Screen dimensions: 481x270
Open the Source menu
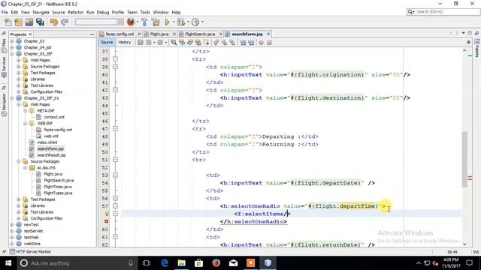tap(59, 12)
